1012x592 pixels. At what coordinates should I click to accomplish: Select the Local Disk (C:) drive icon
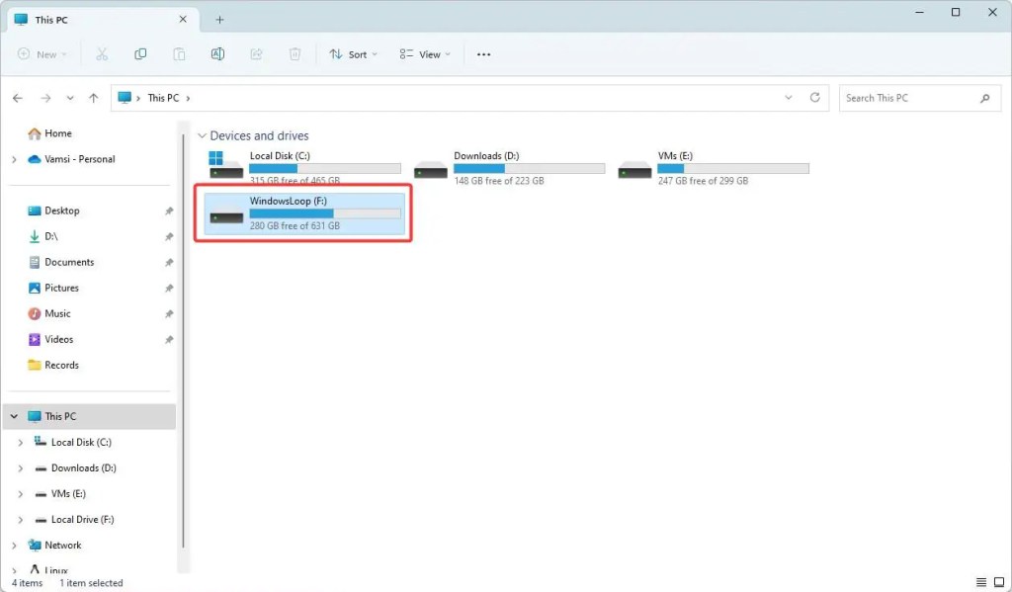coord(226,165)
